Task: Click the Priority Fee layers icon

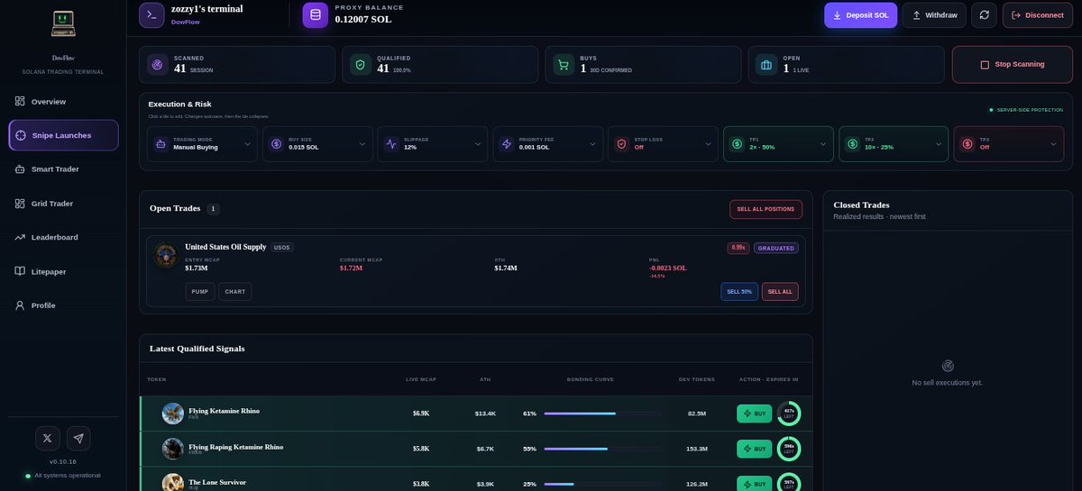Action: pos(507,143)
